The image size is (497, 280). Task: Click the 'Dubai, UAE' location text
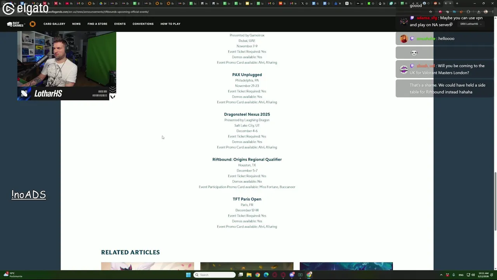click(247, 41)
